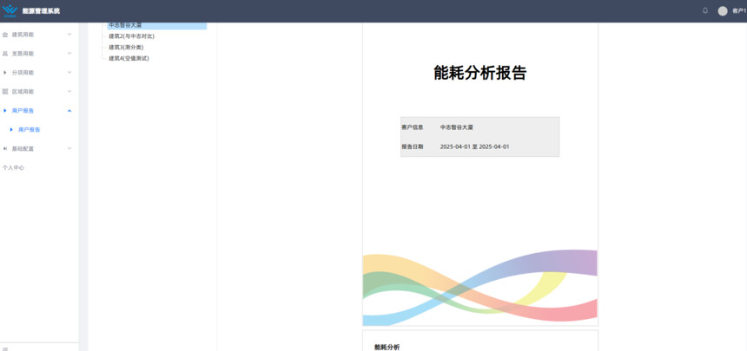This screenshot has height=351, width=747.
Task: Select 建筑4(空值测试) tree node
Action: (129, 58)
